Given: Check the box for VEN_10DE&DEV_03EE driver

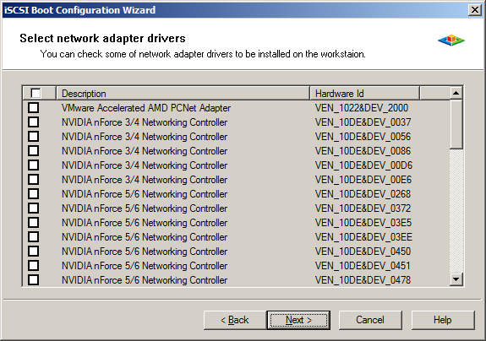Looking at the screenshot, I should (x=34, y=236).
